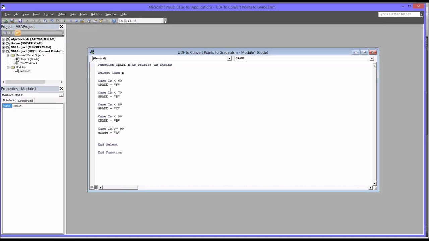429x241 pixels.
Task: Open the (General) object dropdown arrow
Action: 229,58
